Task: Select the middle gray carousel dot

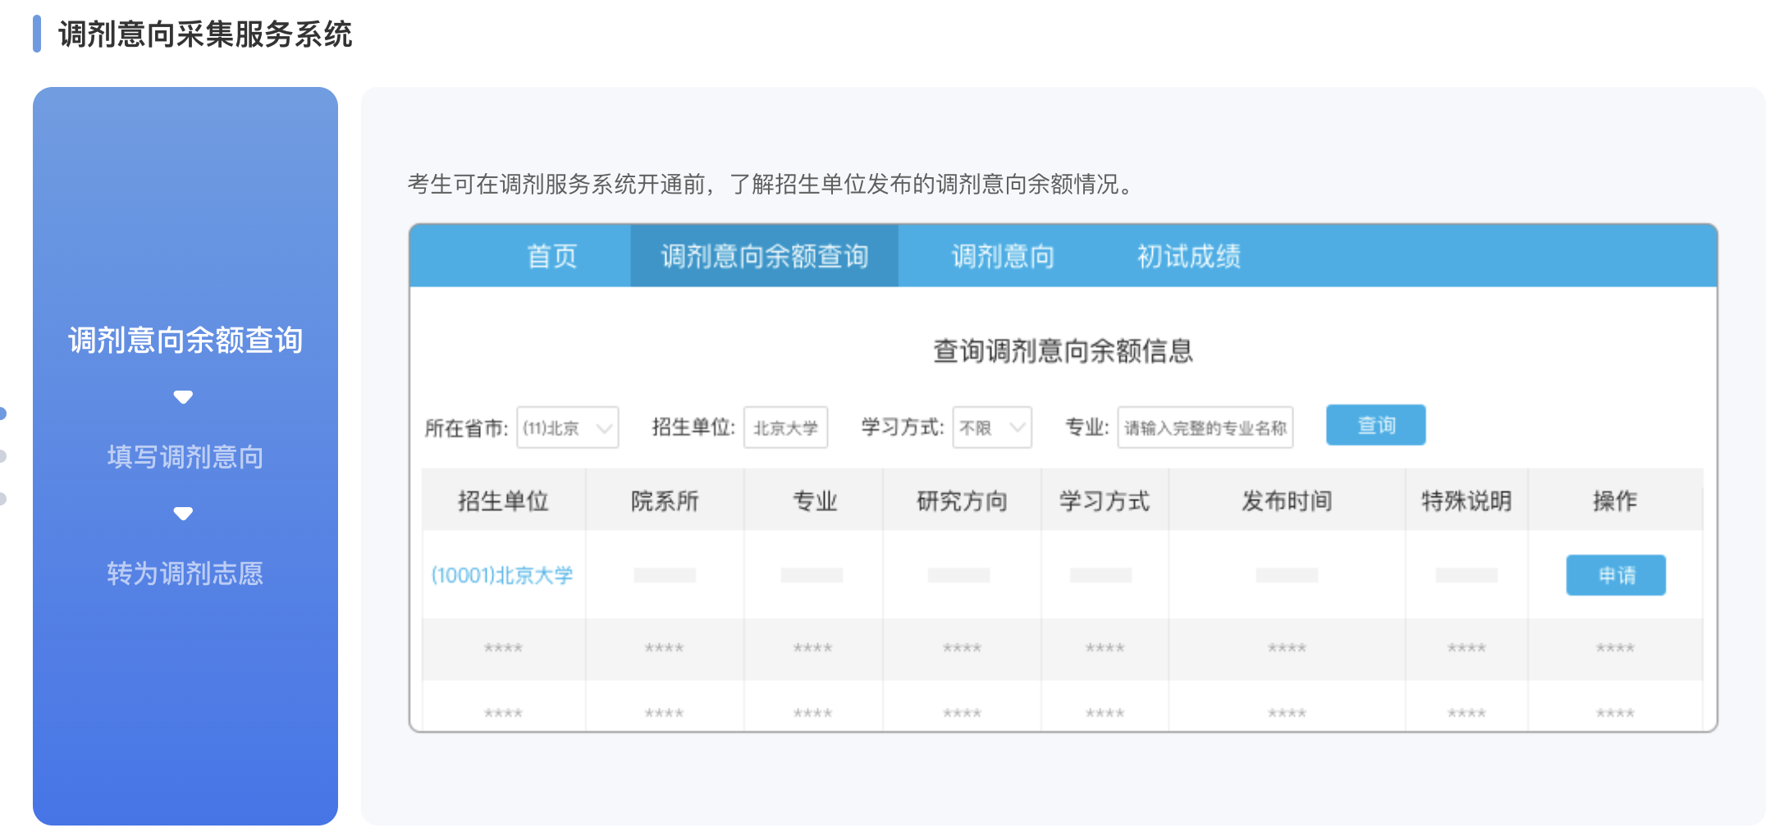Action: [x=2, y=455]
